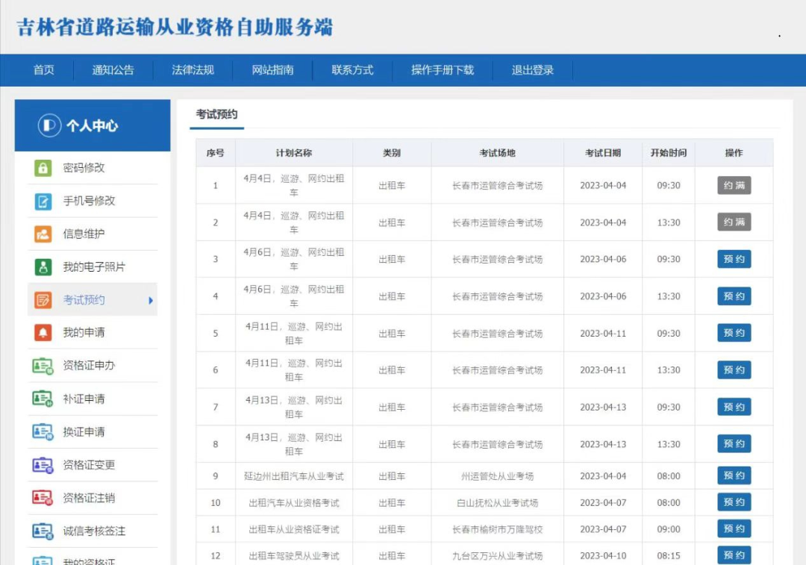Select the orange 信息维护 icon
The height and width of the screenshot is (565, 806).
[43, 234]
